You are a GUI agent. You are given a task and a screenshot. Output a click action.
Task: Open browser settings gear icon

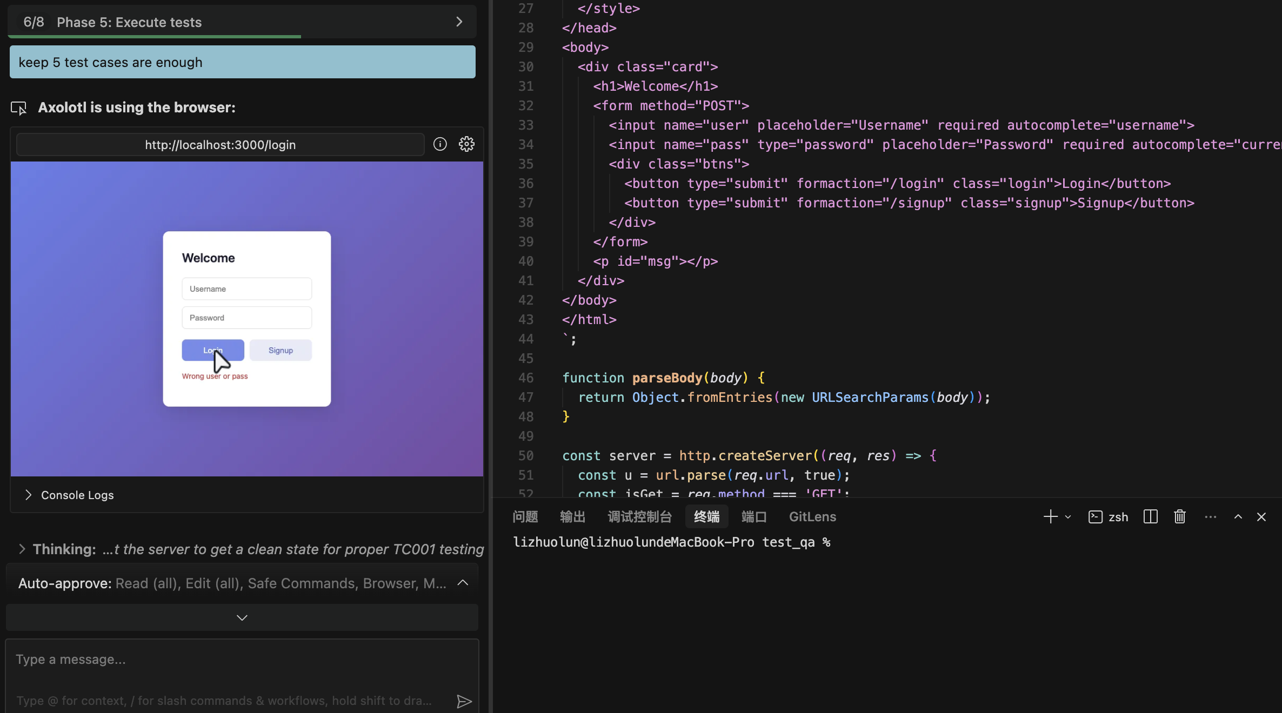point(466,144)
